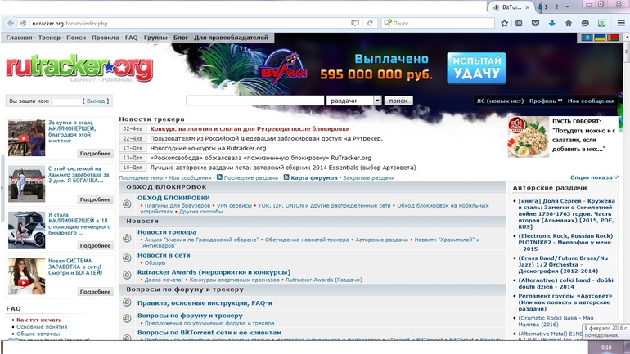
Task: Click Подробнее under МИЛЛИОНЕРШЕЙ ad, благодаря этой системе
Action: point(95,154)
